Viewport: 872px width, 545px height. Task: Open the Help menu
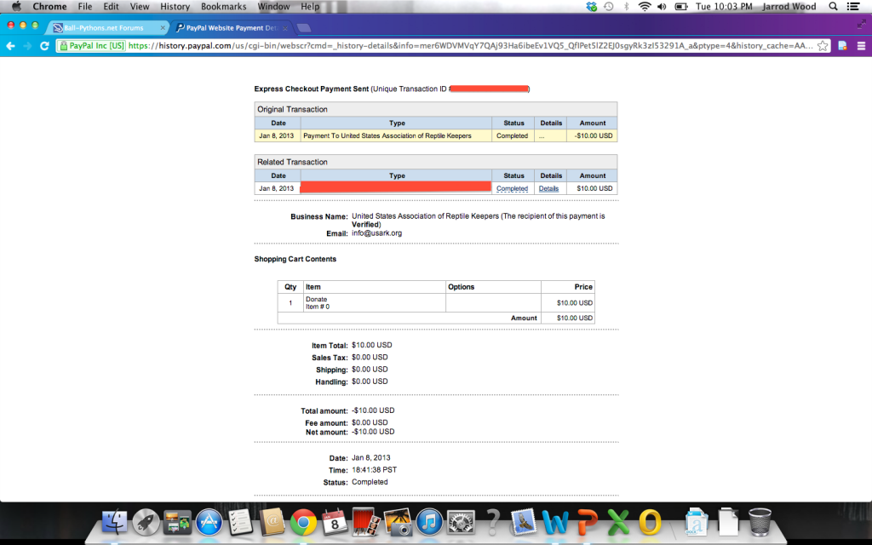point(310,7)
